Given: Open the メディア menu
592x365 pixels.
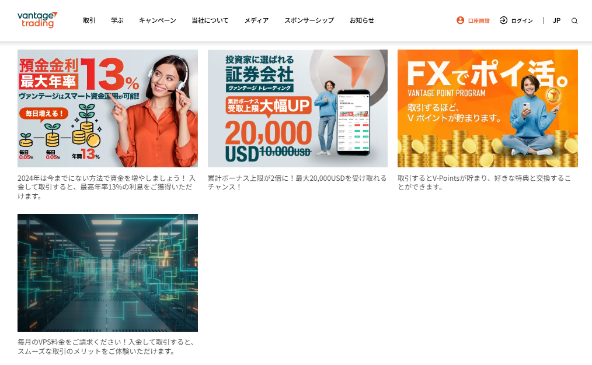Looking at the screenshot, I should (256, 20).
